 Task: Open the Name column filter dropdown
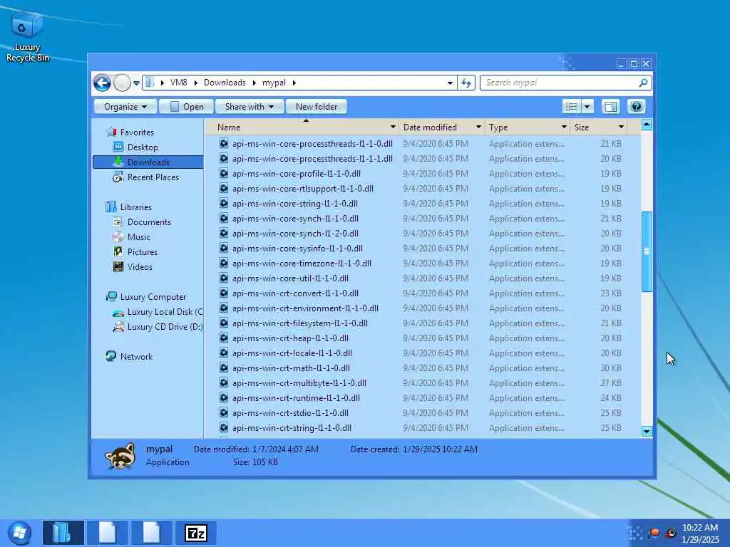[393, 127]
